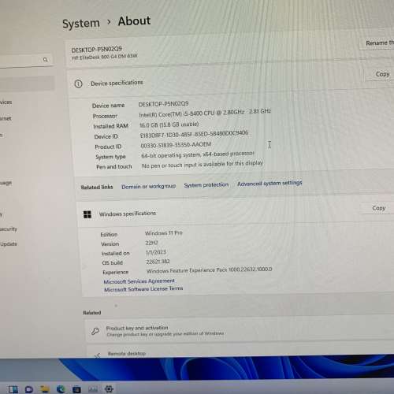This screenshot has height=394, width=394.
Task: Copy the Windows specifications
Action: (x=378, y=208)
